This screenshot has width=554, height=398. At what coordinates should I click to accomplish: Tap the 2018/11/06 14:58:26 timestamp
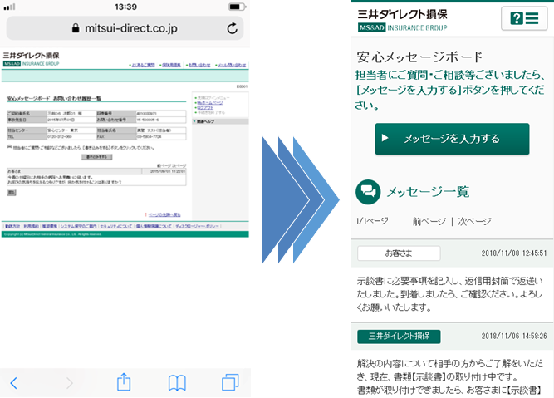coord(514,336)
